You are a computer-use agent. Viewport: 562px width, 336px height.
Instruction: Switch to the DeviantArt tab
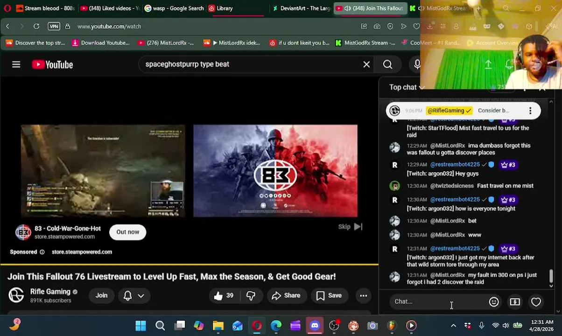click(x=301, y=8)
